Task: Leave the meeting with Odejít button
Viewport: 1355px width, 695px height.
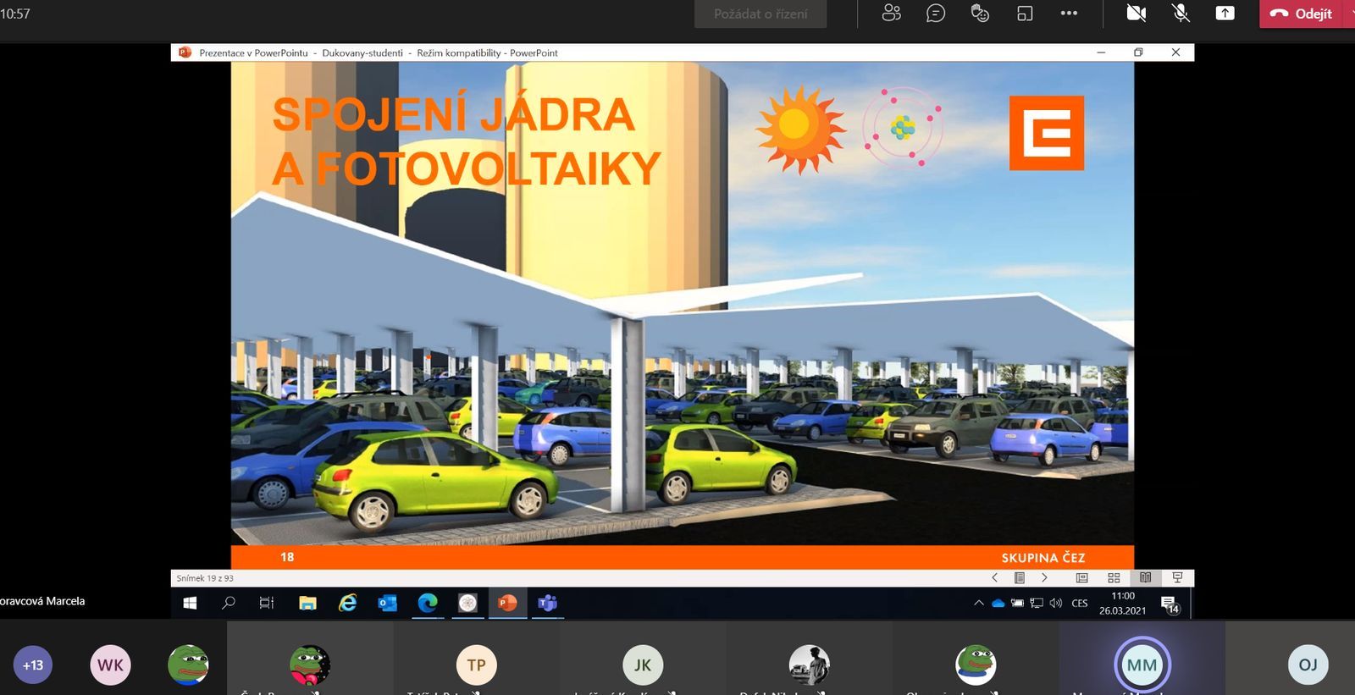Action: (x=1302, y=14)
